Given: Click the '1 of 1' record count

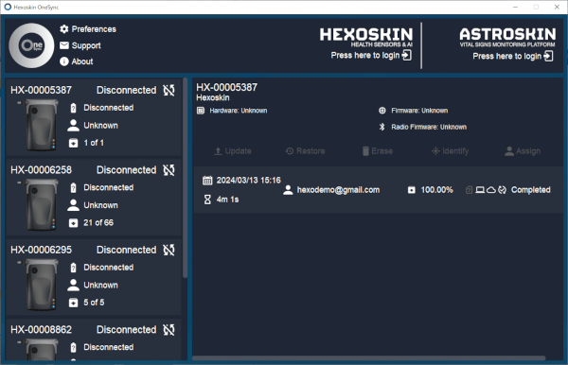Looking at the screenshot, I should pyautogui.click(x=94, y=143).
